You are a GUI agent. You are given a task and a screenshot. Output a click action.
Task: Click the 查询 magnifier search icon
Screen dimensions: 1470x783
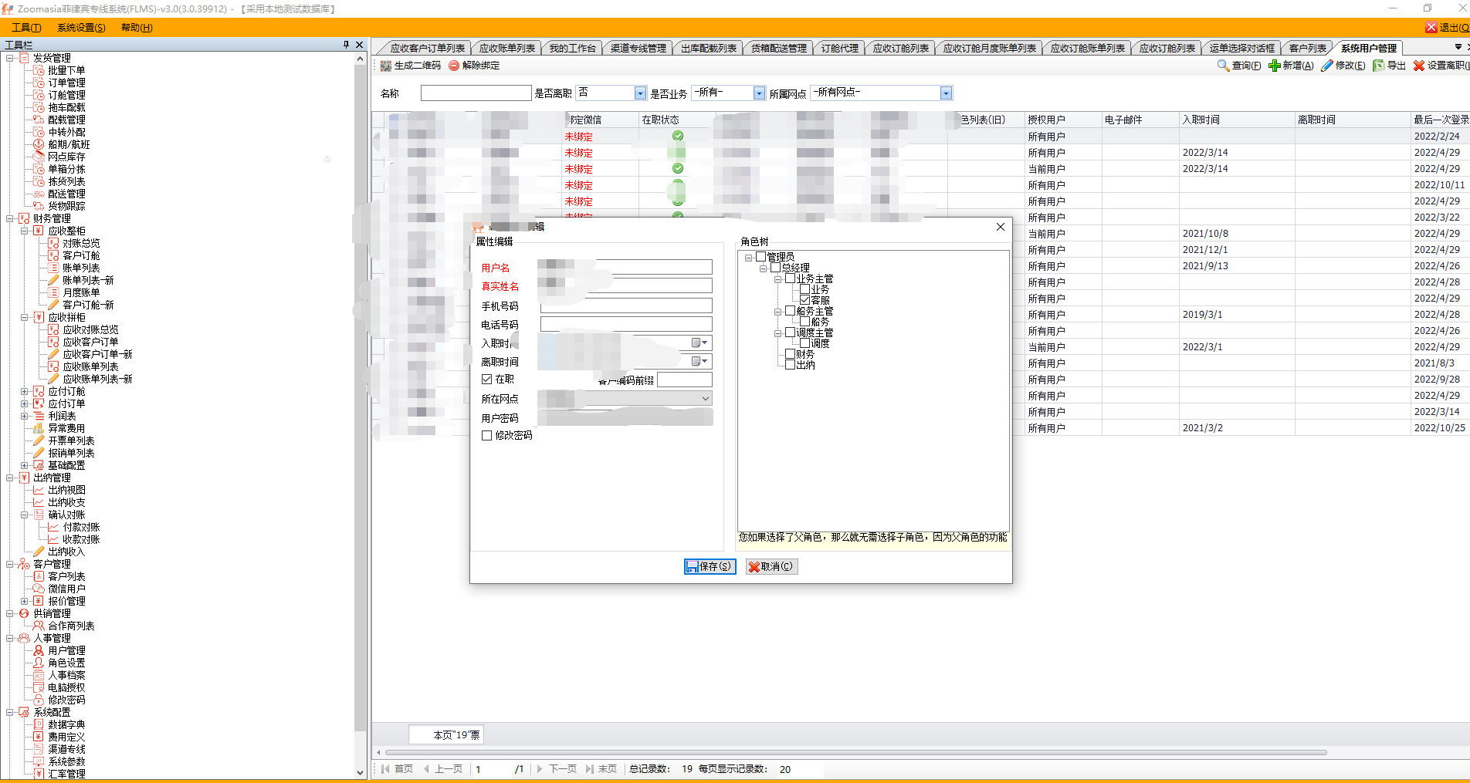pos(1223,66)
